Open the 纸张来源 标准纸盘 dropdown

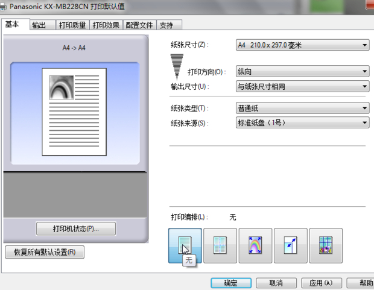point(302,123)
